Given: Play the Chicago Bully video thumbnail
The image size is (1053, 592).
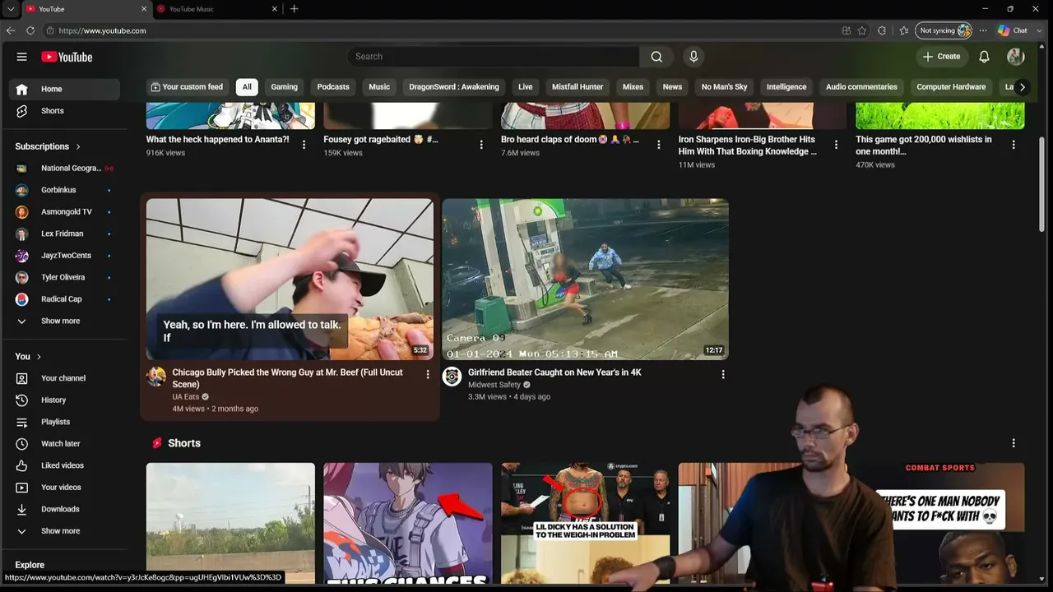Looking at the screenshot, I should coord(290,280).
